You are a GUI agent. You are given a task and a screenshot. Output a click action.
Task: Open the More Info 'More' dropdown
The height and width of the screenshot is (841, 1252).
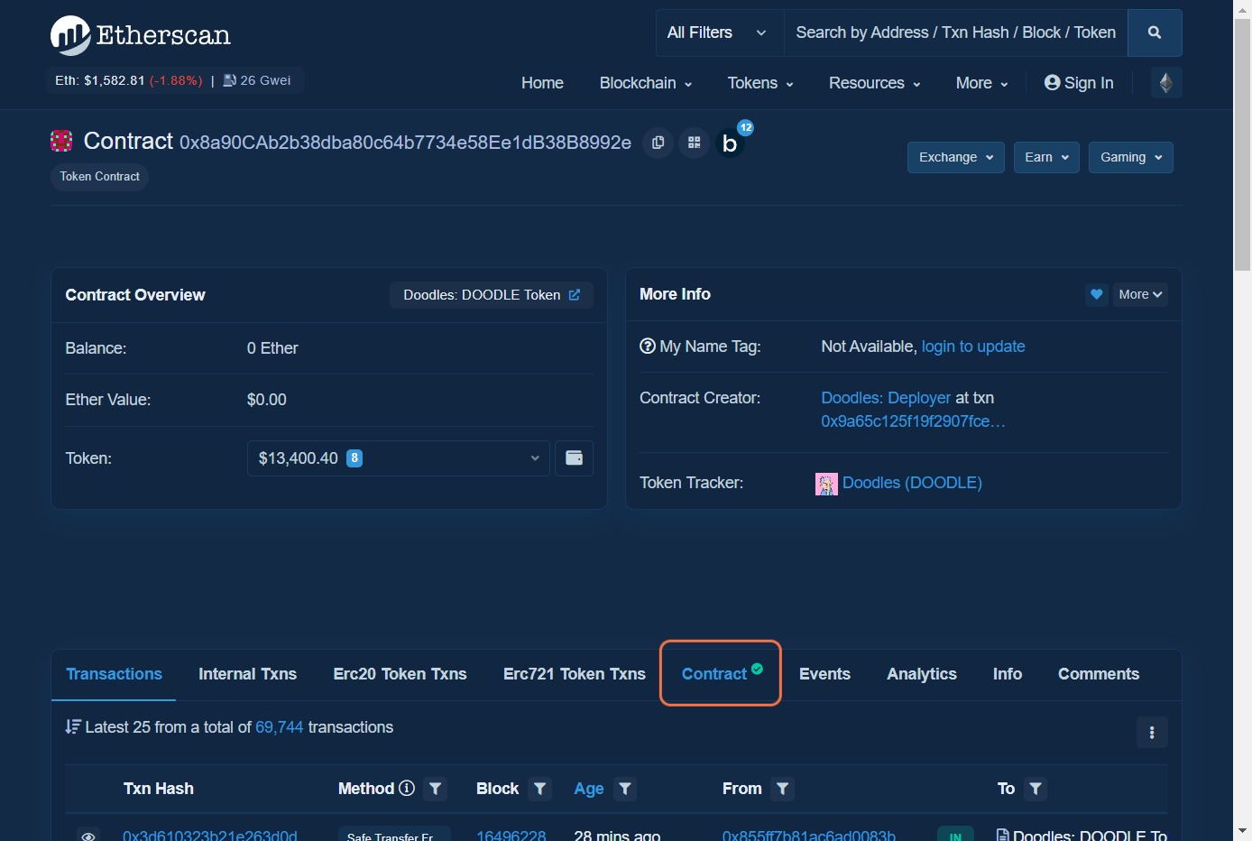1140,294
